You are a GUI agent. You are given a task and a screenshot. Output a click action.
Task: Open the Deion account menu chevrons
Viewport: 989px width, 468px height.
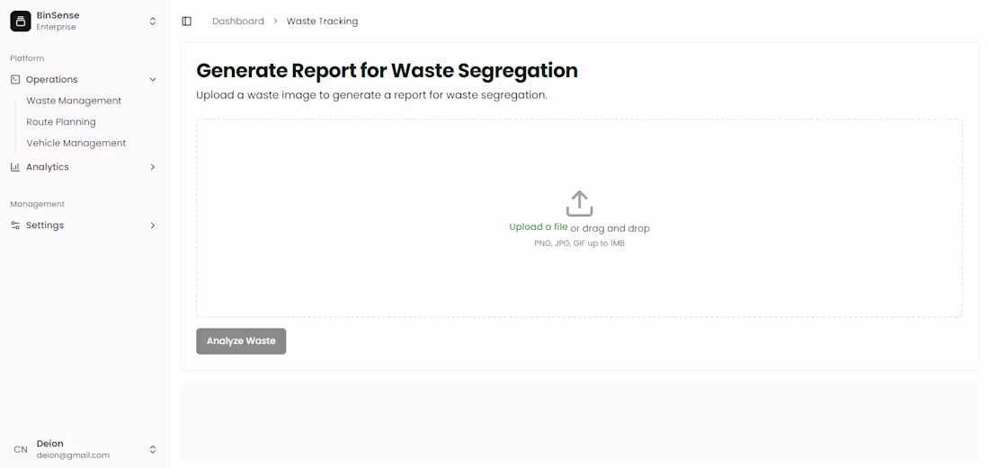(153, 450)
